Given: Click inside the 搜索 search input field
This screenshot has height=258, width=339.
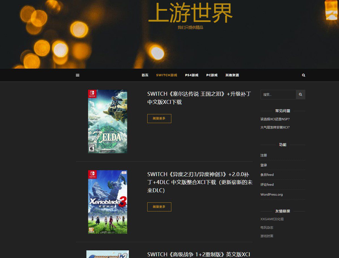Looking at the screenshot, I should coord(278,95).
